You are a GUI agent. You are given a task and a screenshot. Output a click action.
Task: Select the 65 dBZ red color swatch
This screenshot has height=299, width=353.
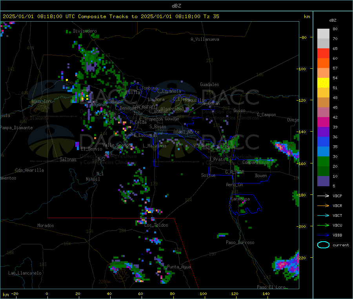click(323, 53)
